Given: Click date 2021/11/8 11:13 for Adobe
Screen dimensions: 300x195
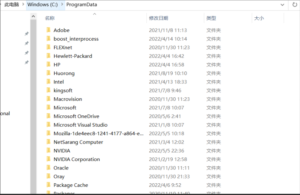Looking at the screenshot, I should (x=168, y=30).
